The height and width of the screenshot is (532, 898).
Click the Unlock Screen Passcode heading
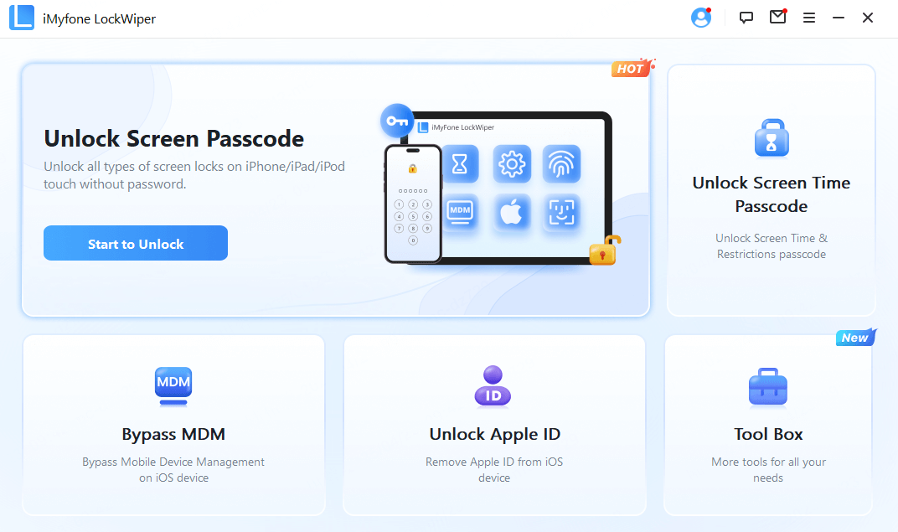click(x=174, y=138)
